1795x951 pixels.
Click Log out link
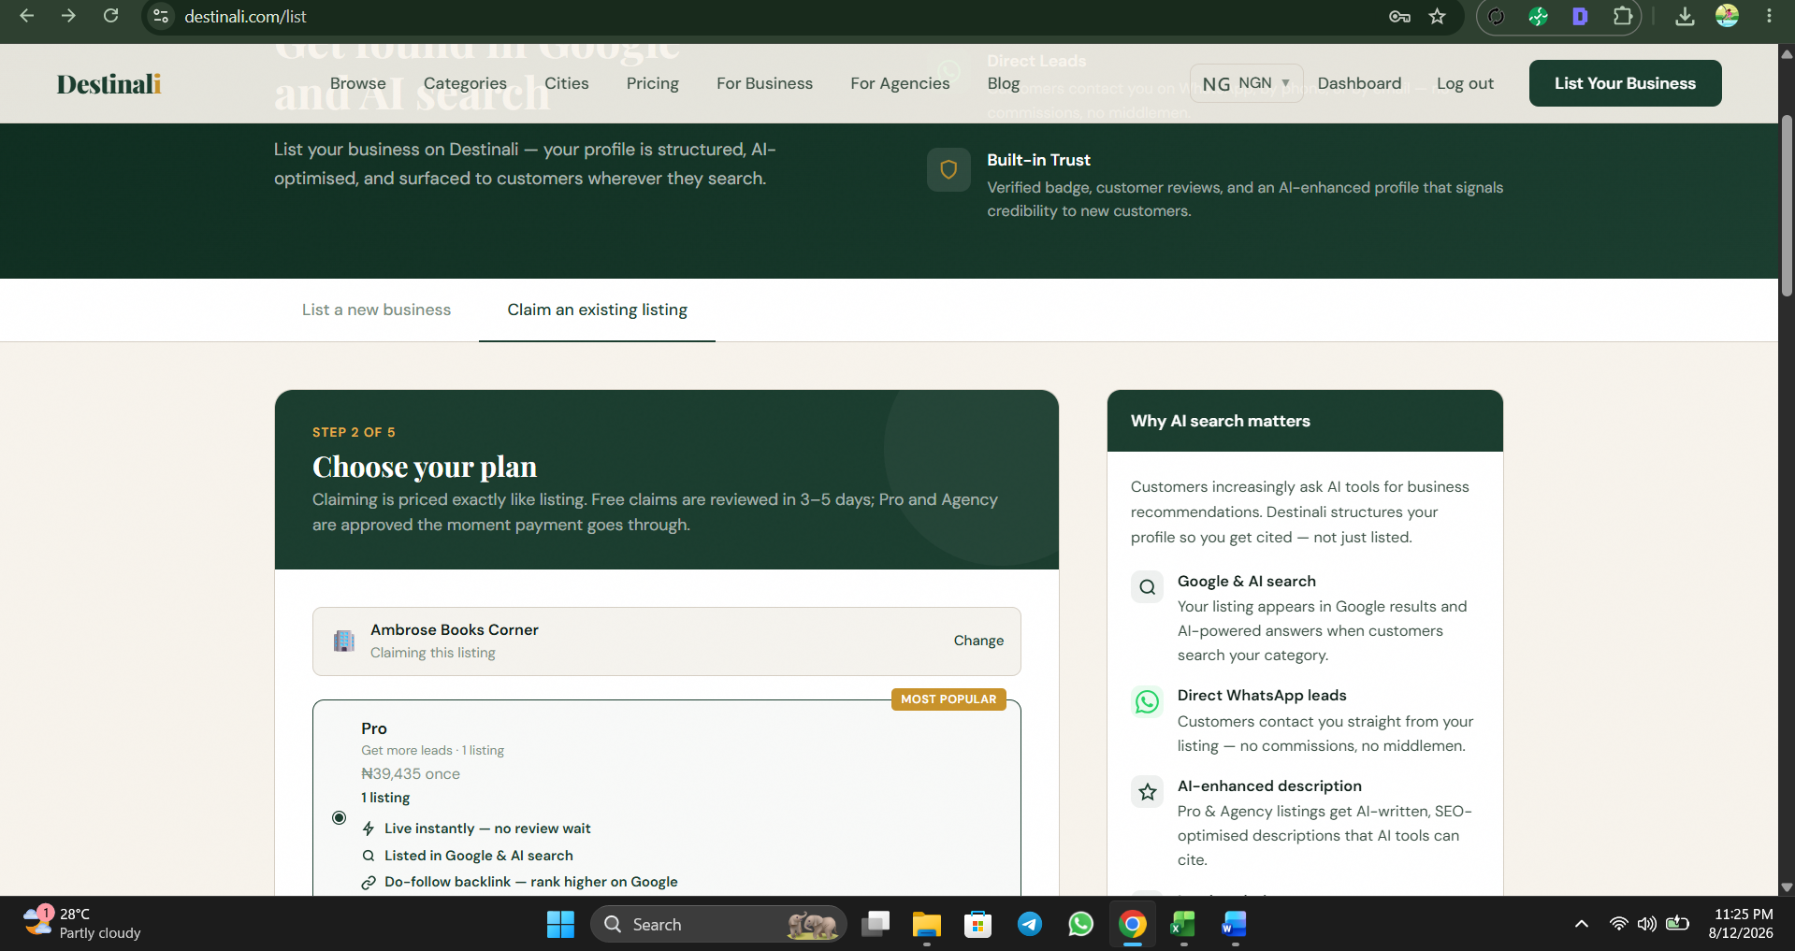coord(1465,83)
